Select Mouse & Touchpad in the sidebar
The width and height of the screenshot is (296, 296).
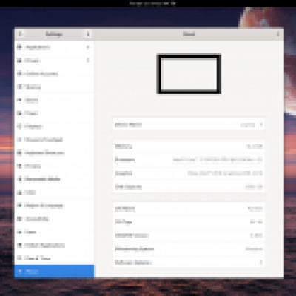pos(54,140)
